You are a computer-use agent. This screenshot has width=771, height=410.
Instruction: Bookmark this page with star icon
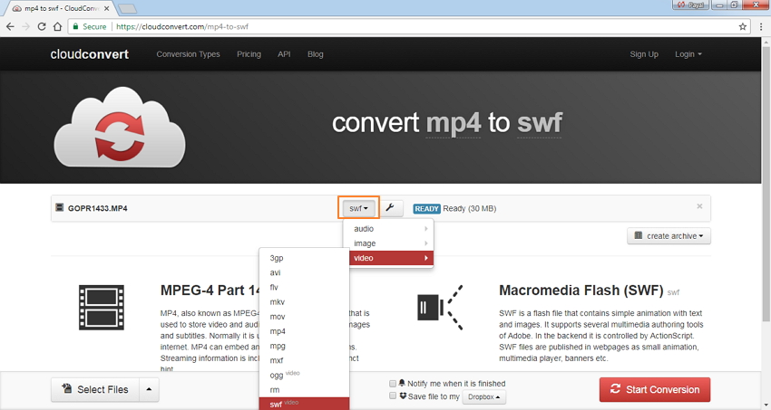pos(743,26)
